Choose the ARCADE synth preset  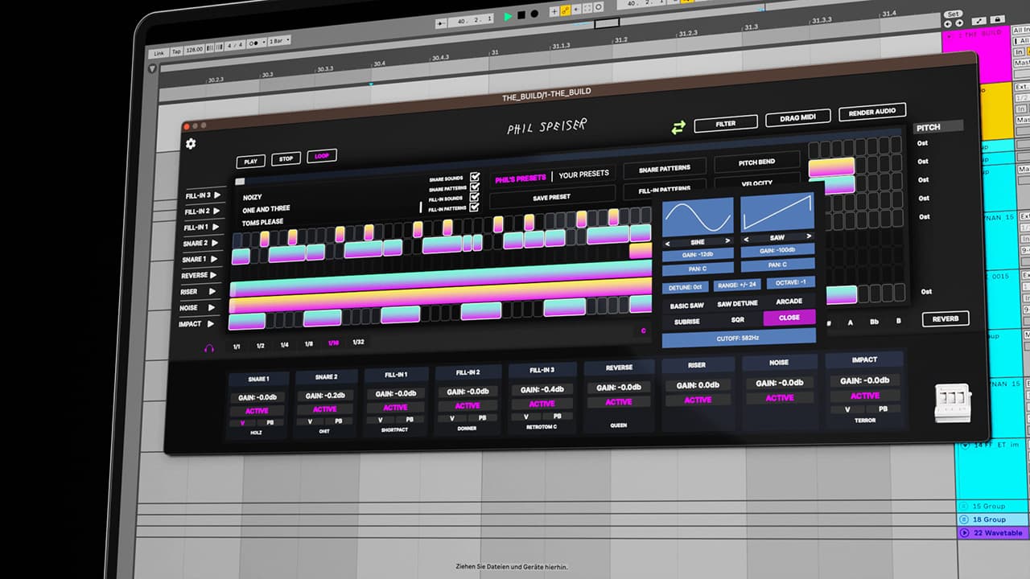point(789,302)
